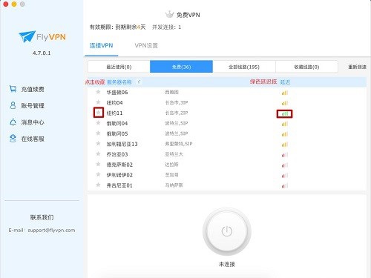Click the shopping cart recharge icon
Screen dimensions: 371x278
pyautogui.click(x=13, y=89)
